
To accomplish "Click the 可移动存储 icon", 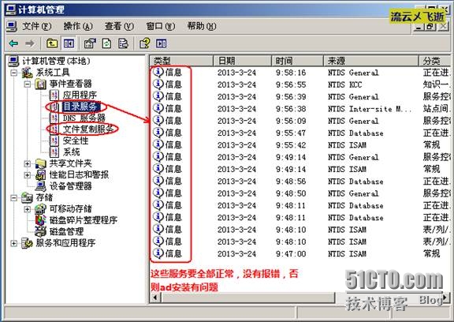I will pos(41,209).
